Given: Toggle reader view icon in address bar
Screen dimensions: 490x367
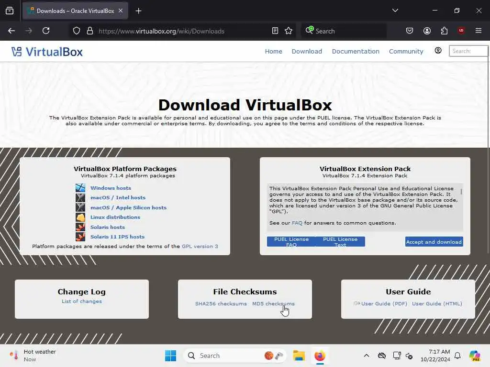Looking at the screenshot, I should [275, 31].
